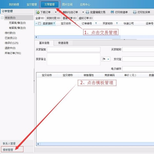The image size is (154, 154).
Task: Open the 删除勾选订单 dropdown arrow
Action: tap(83, 12)
